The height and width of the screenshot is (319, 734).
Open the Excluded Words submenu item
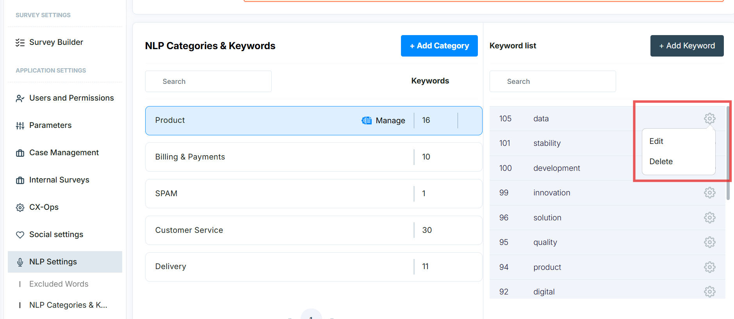(59, 284)
